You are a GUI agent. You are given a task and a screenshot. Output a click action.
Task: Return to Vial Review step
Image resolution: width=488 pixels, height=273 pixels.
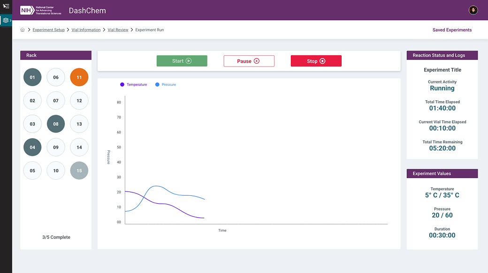click(x=118, y=30)
